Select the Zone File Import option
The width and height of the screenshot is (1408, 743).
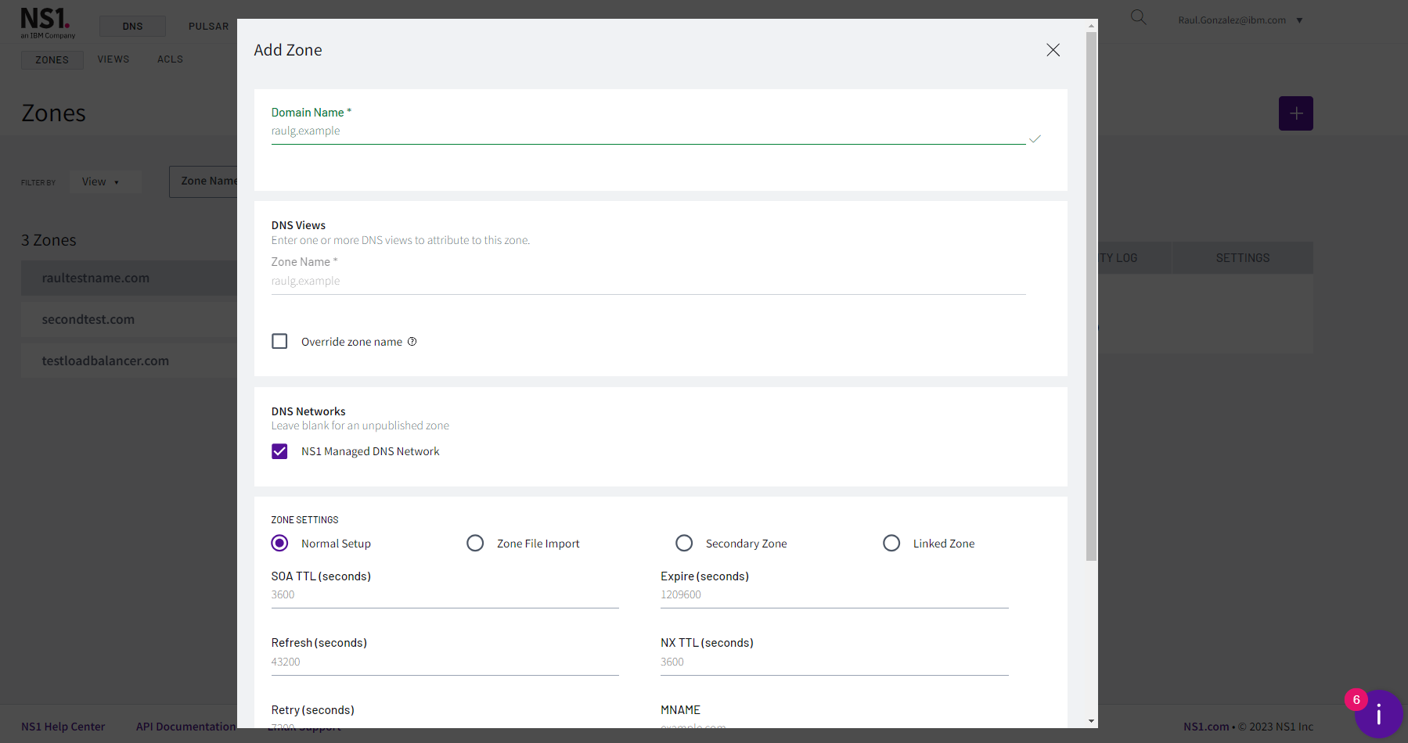pyautogui.click(x=475, y=543)
